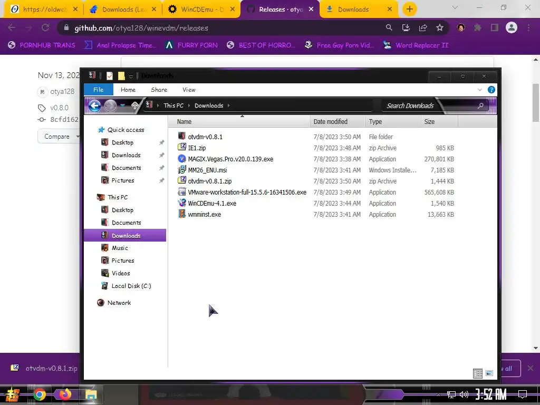Open the Chrome profile avatar
540x405 pixels.
(512, 27)
